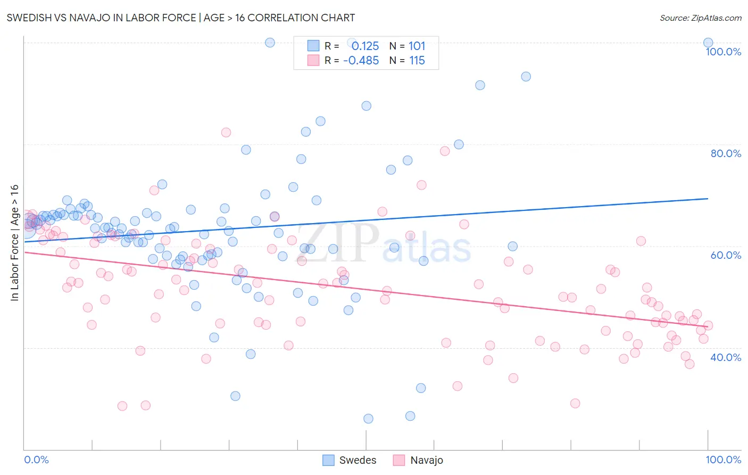Image resolution: width=748 pixels, height=475 pixels.
Task: Click the ZIPatlas watermark
Action: [x=384, y=244]
